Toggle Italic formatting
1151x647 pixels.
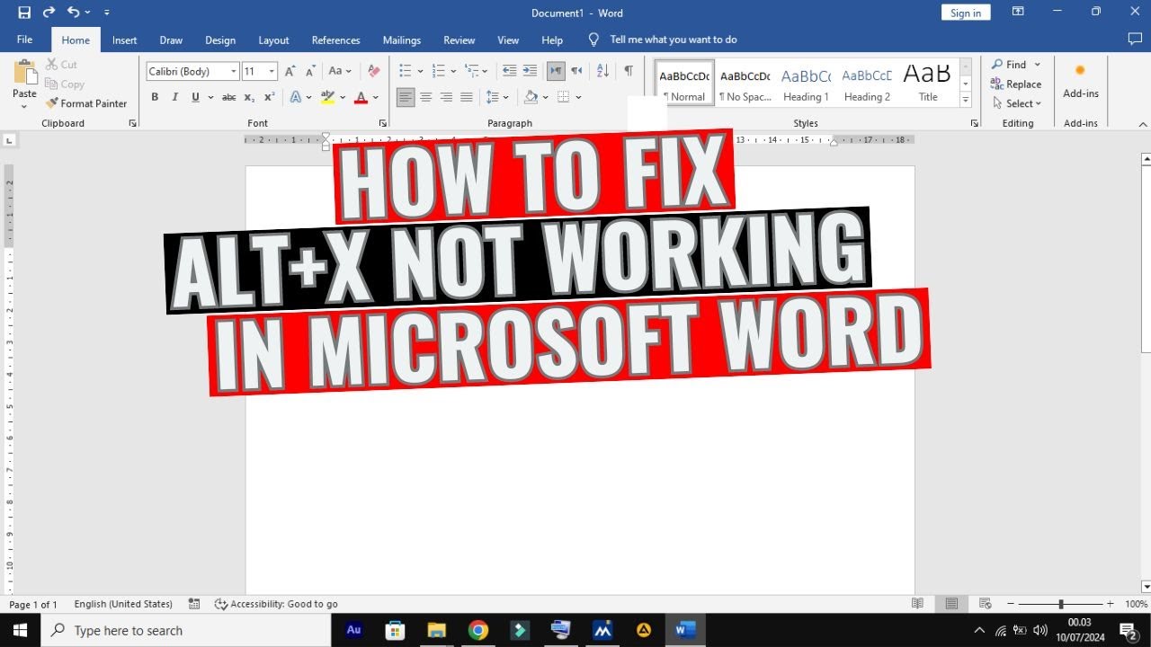coord(174,97)
